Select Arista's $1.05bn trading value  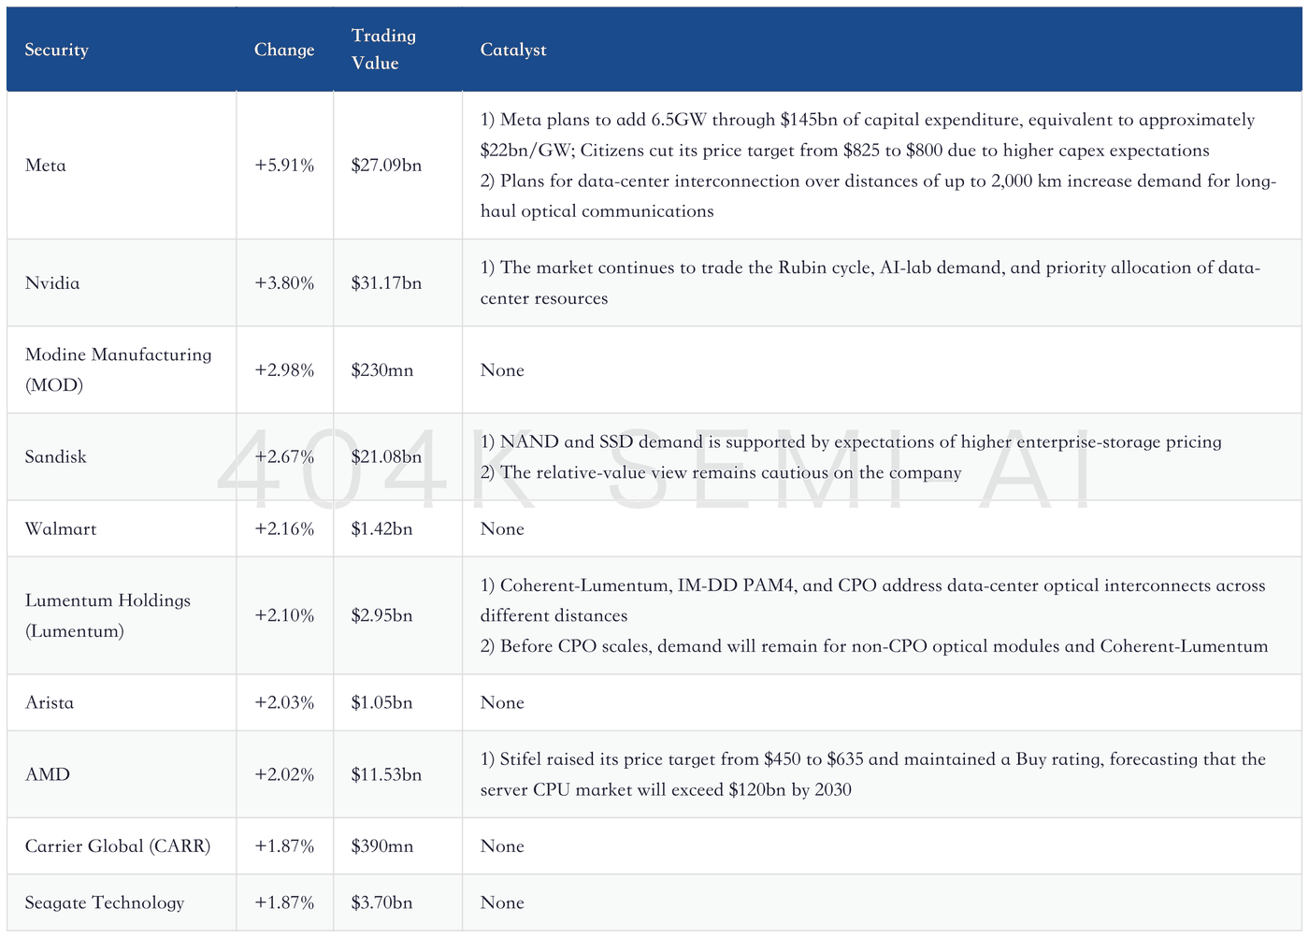coord(381,703)
